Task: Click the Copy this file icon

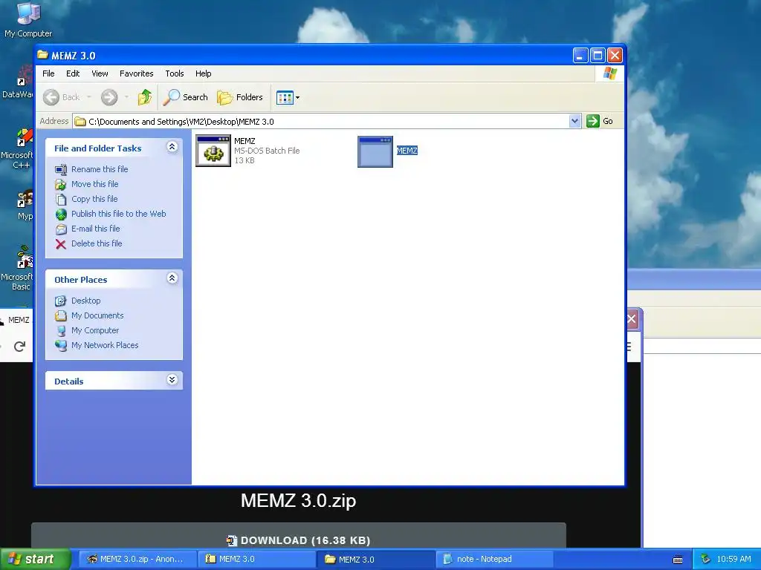Action: pos(61,200)
